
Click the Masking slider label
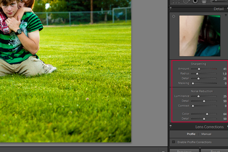click(184, 83)
